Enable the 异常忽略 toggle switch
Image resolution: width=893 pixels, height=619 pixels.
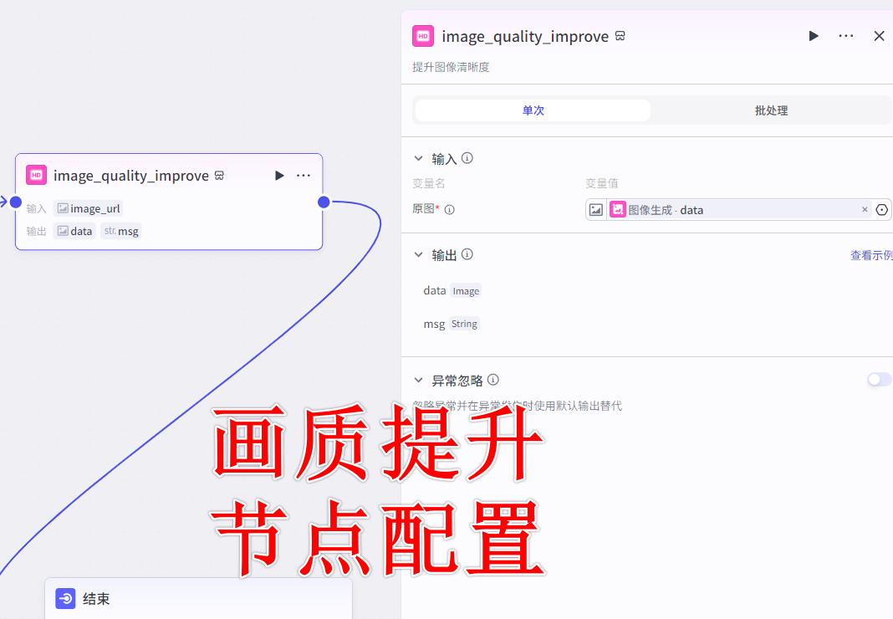879,379
